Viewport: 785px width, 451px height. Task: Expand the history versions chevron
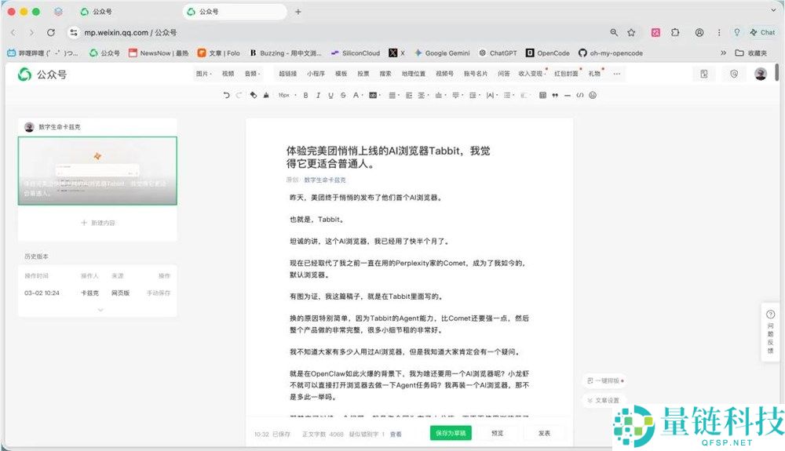click(100, 310)
